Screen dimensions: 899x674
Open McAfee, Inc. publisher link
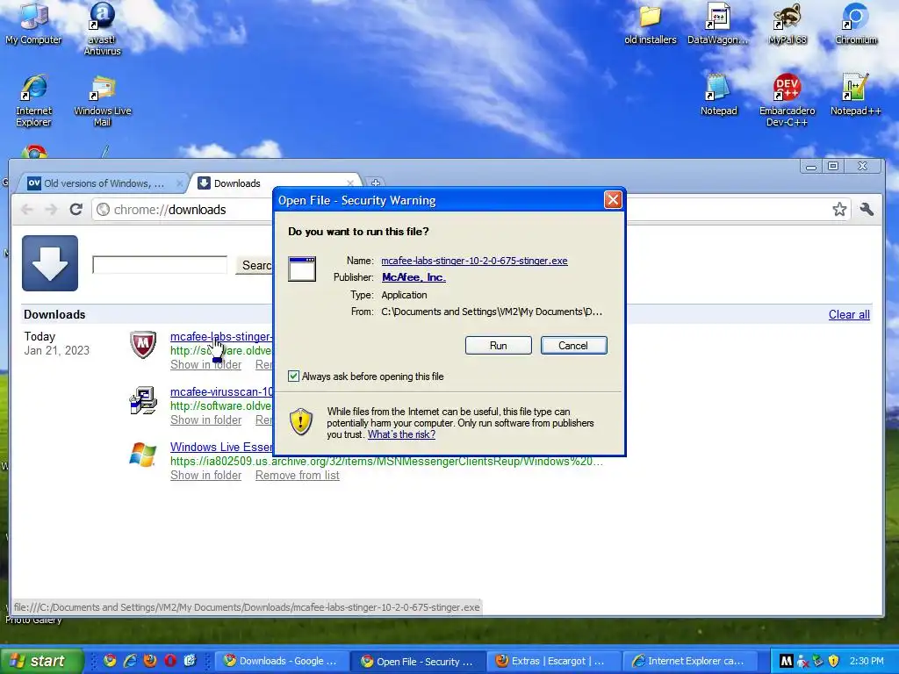[414, 277]
